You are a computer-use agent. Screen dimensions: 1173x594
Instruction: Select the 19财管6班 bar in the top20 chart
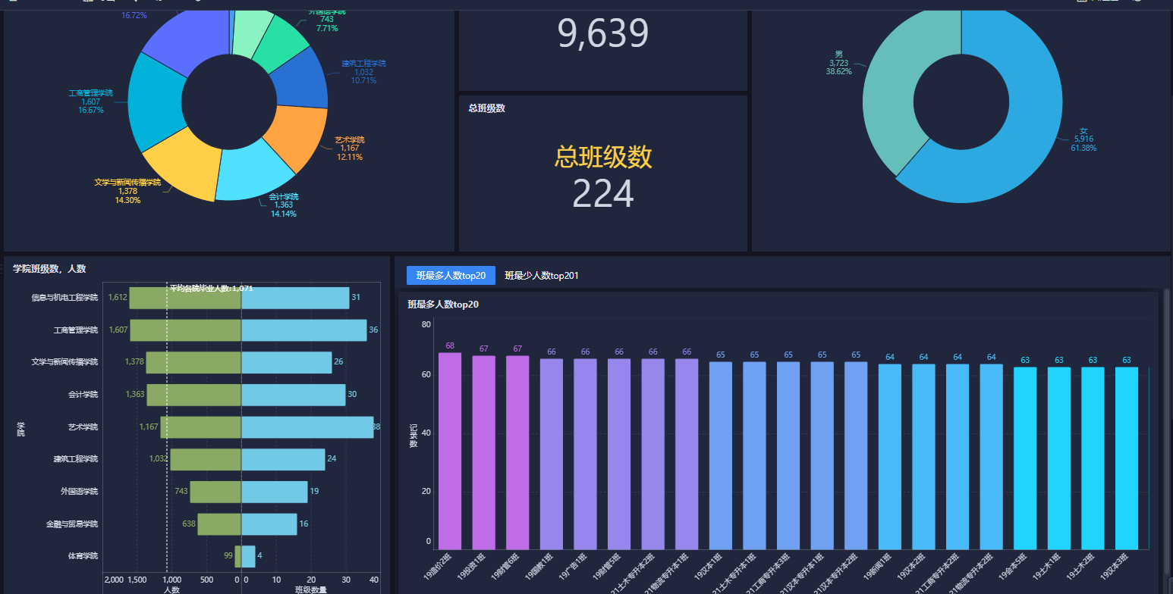tap(517, 452)
